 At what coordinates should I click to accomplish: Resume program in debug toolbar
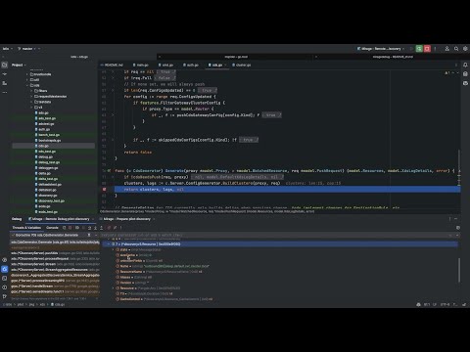77,228
